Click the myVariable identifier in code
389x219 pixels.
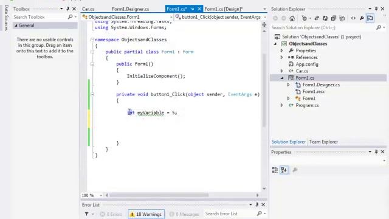(151, 113)
